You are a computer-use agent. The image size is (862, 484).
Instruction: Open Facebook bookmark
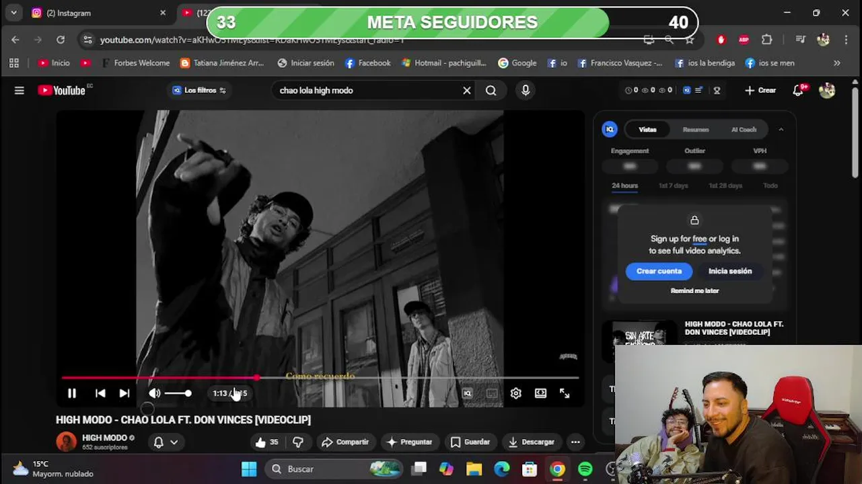pyautogui.click(x=367, y=63)
